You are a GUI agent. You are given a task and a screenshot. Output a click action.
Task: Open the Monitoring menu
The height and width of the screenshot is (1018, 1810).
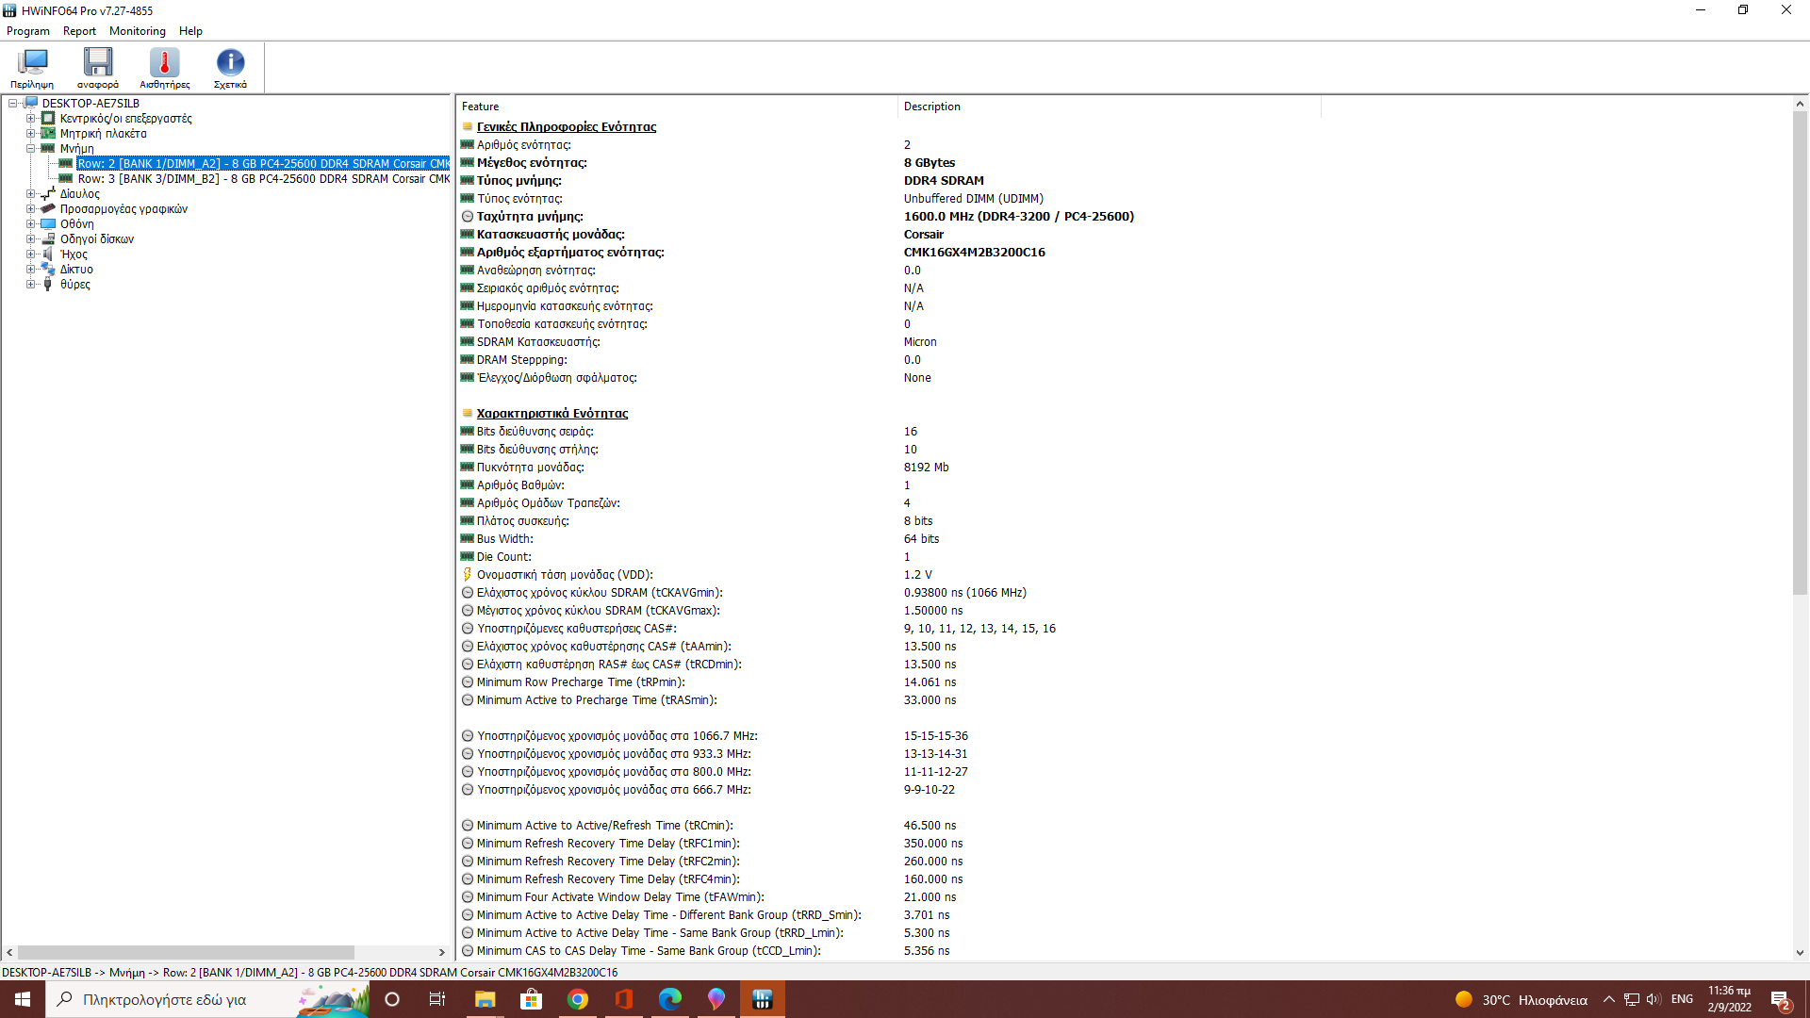[137, 31]
